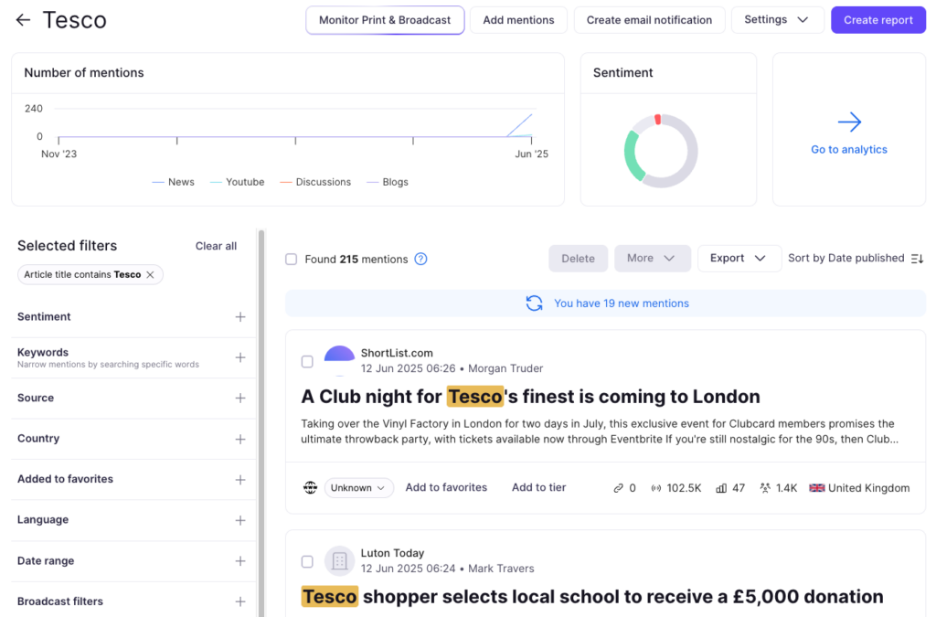936x617 pixels.
Task: Click the Go to analytics arrow icon
Action: pos(849,122)
